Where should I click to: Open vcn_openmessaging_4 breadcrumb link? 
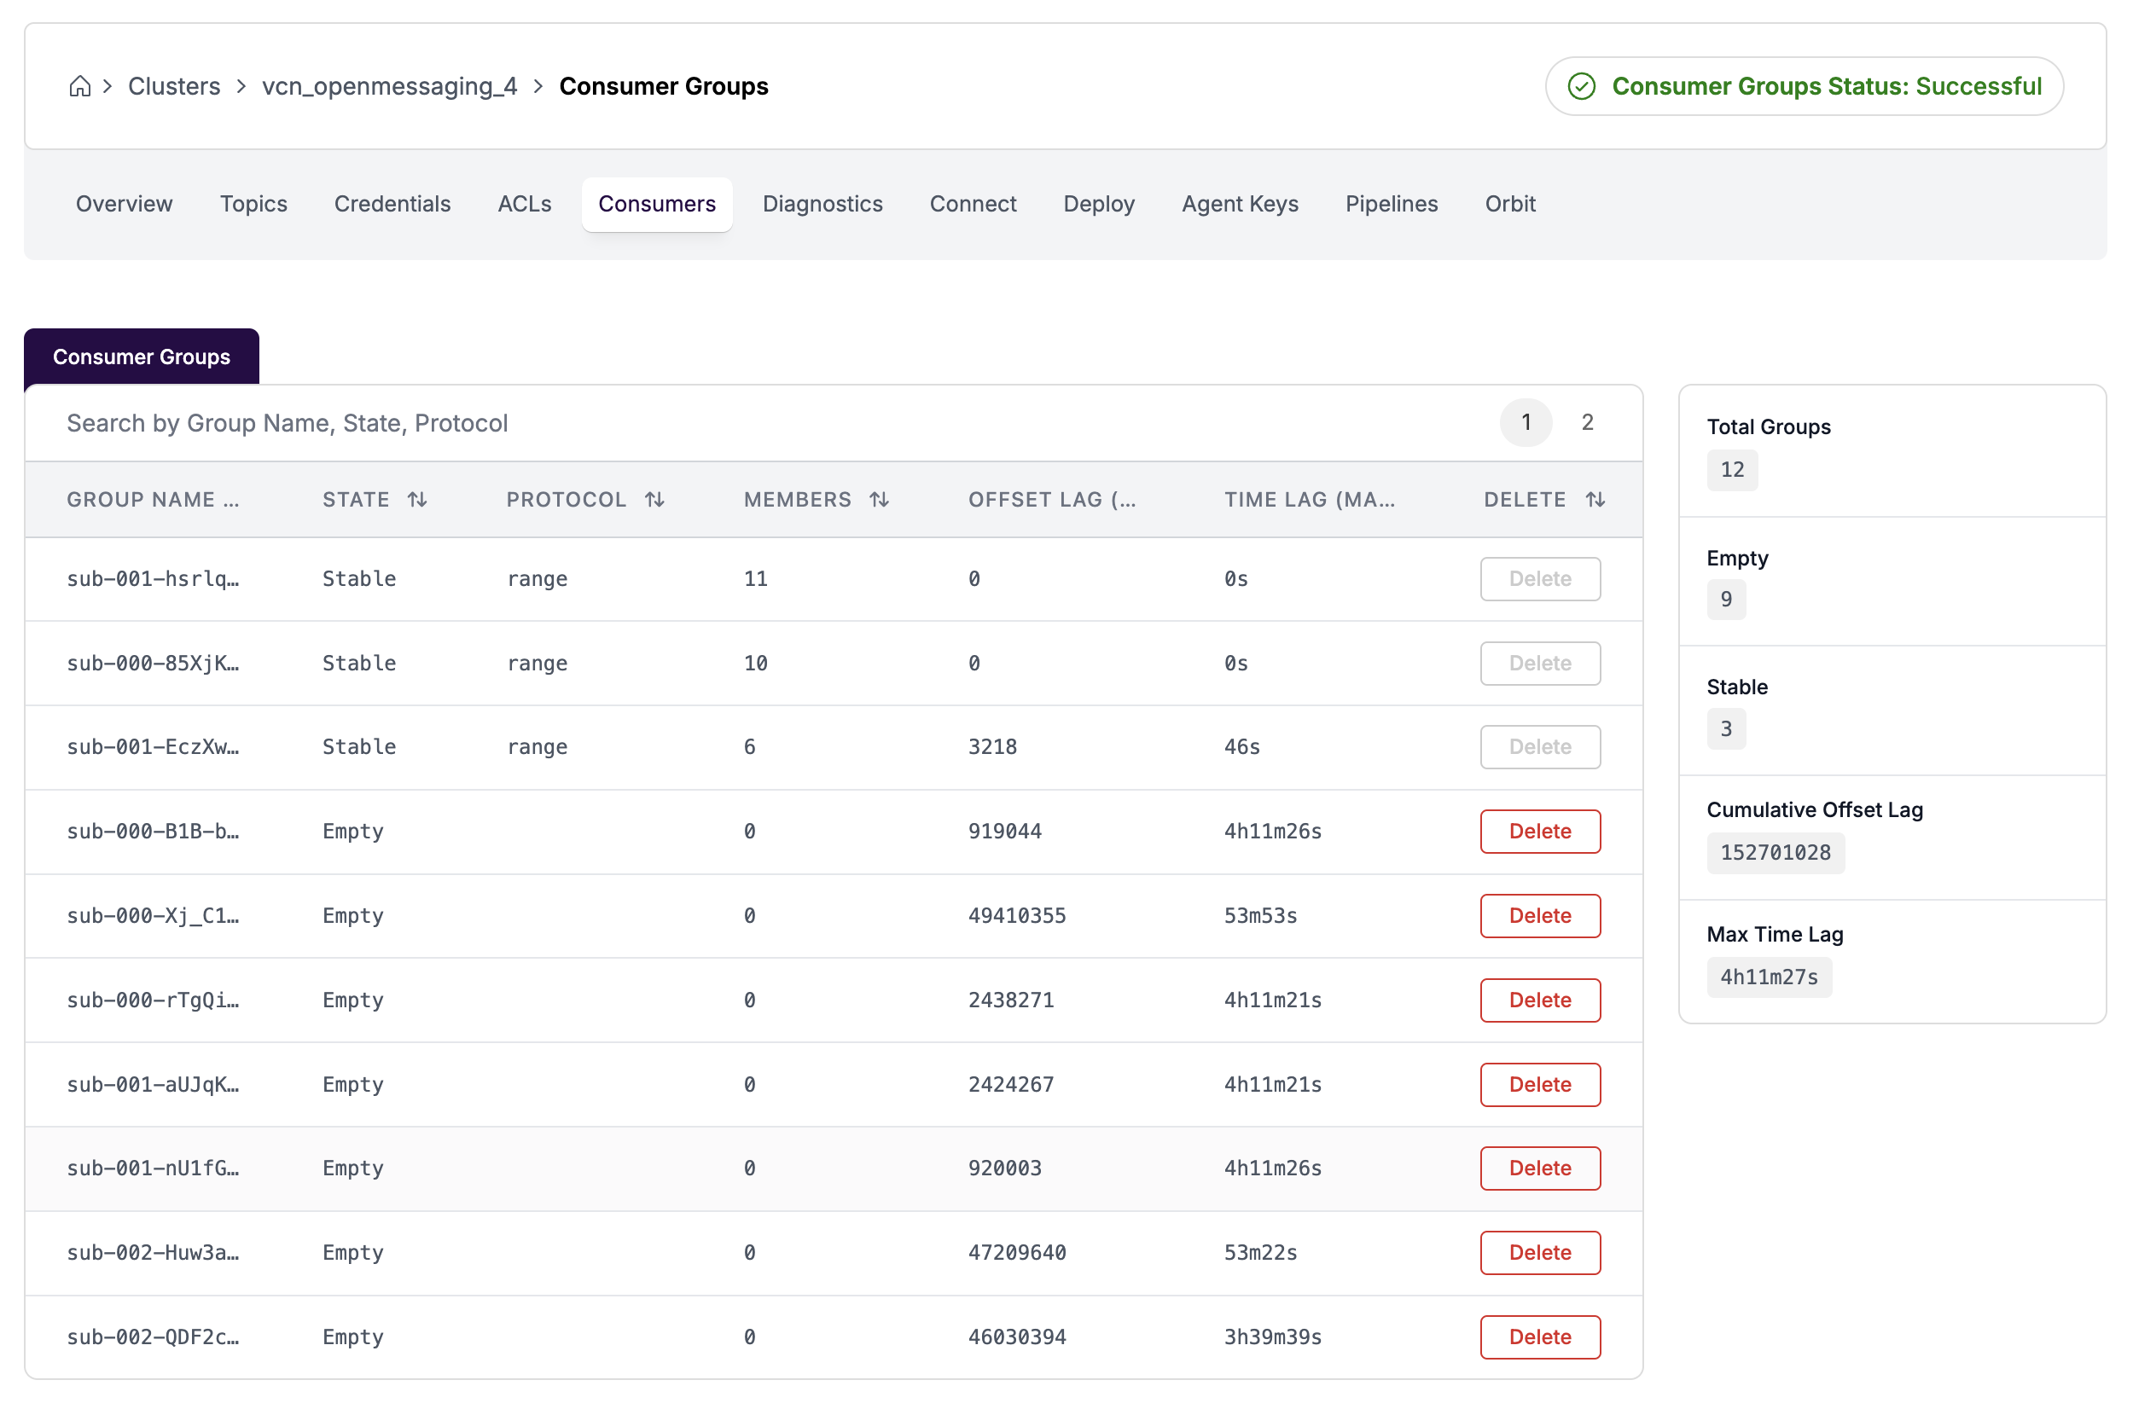pos(389,86)
